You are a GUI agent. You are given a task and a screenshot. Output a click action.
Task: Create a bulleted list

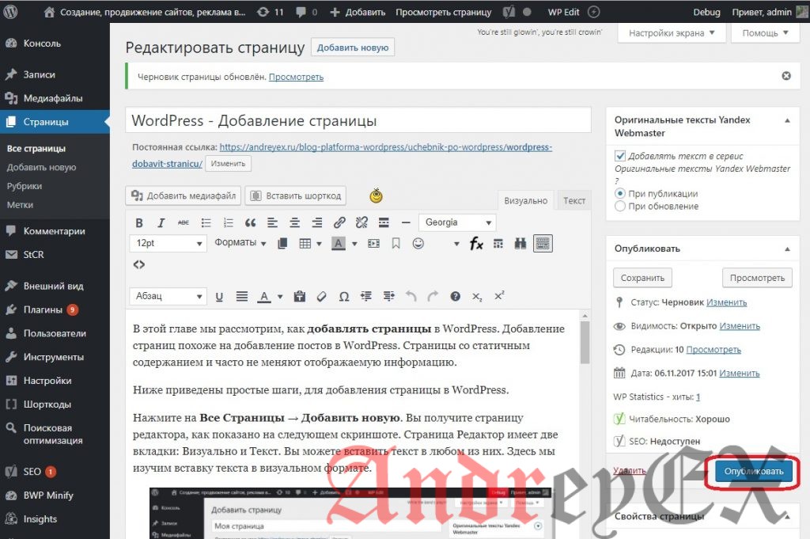[x=206, y=222]
